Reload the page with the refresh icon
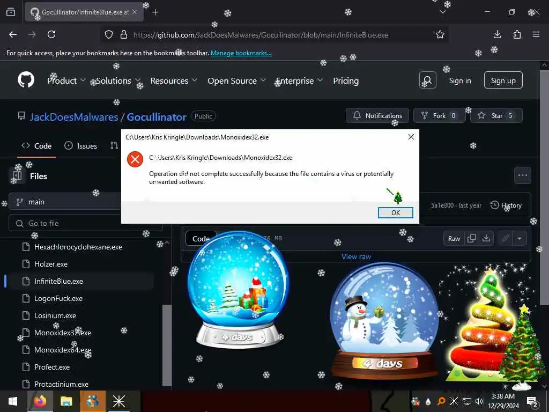Image resolution: width=549 pixels, height=412 pixels. click(51, 34)
